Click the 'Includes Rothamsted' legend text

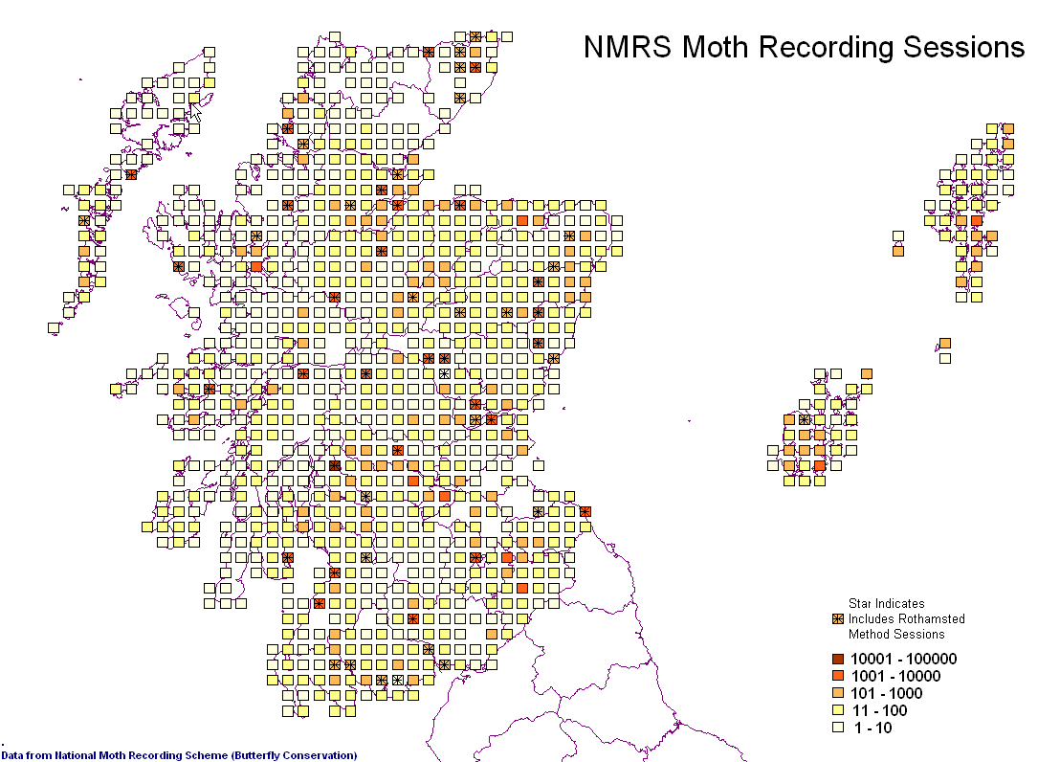[x=907, y=618]
